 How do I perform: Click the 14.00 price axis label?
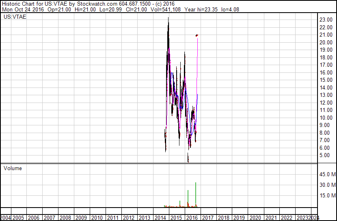pos(326,88)
